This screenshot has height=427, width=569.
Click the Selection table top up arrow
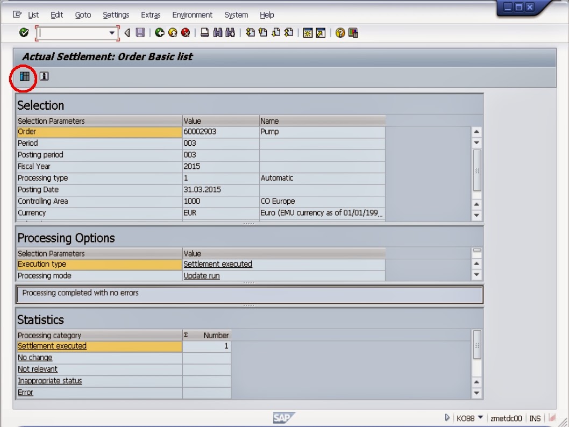tap(476, 132)
